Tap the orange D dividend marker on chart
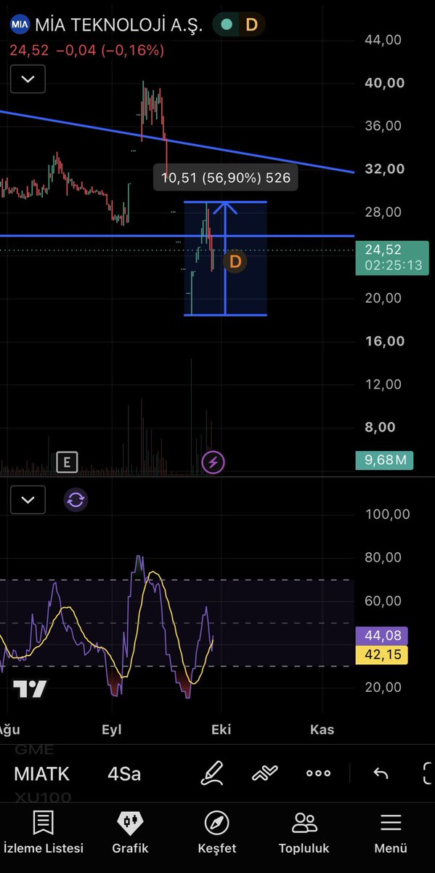Image resolution: width=435 pixels, height=873 pixels. tap(235, 261)
